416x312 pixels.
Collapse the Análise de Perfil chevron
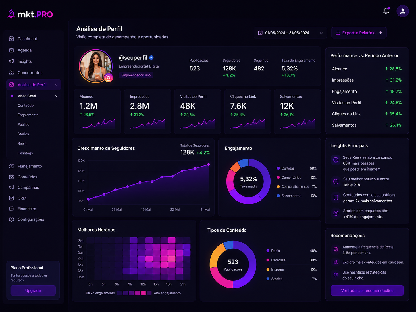(56, 85)
